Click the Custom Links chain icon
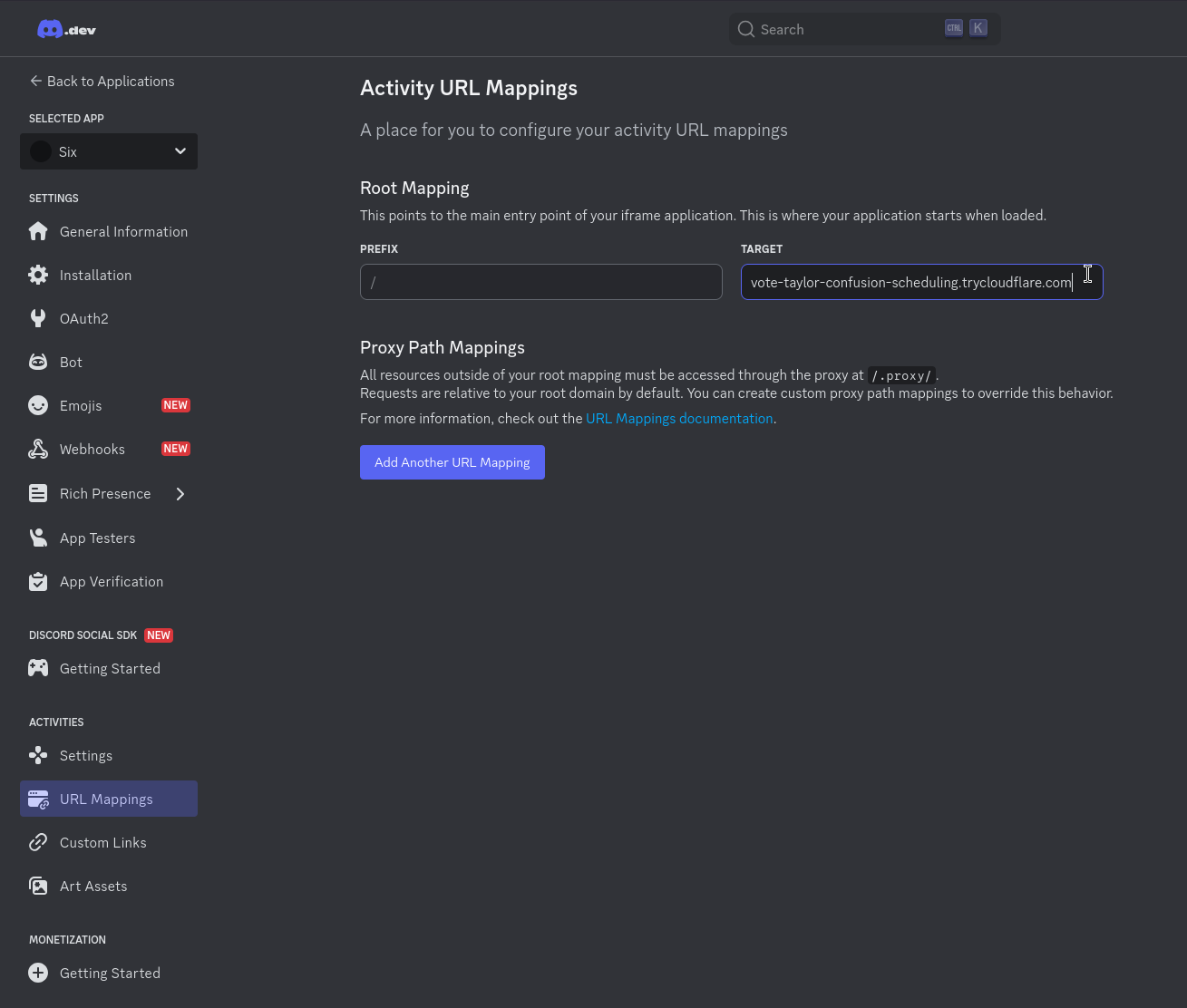 pos(38,843)
